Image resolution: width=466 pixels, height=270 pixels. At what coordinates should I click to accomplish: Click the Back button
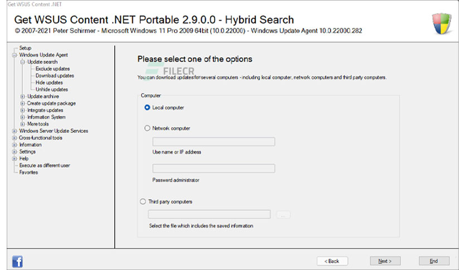pyautogui.click(x=332, y=261)
